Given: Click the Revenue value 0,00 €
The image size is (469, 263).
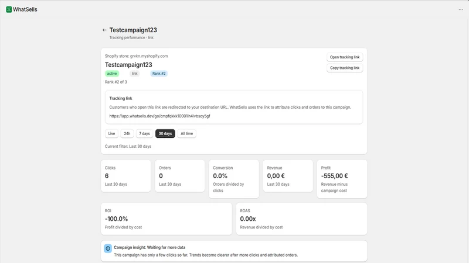Looking at the screenshot, I should (x=276, y=176).
